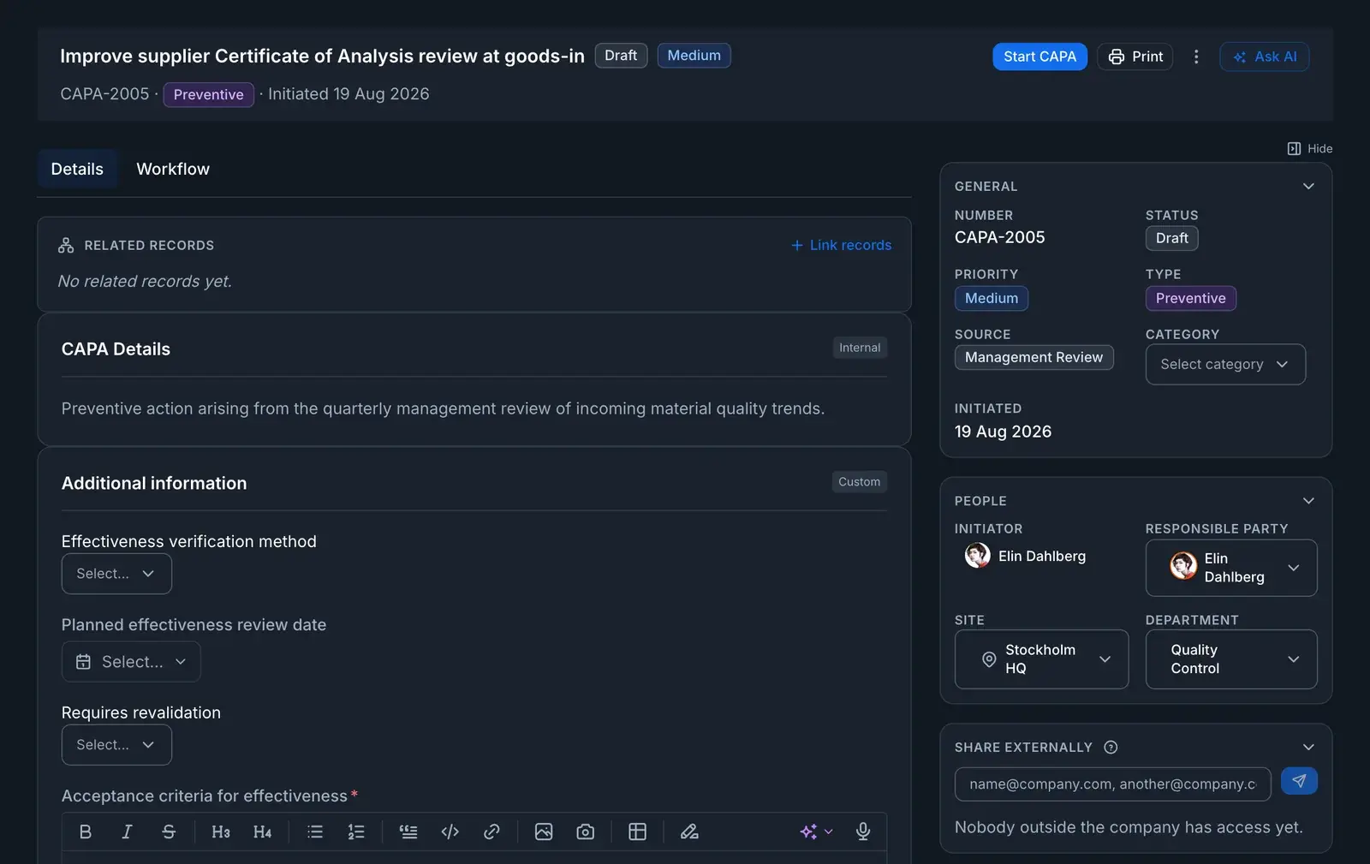Open the Site dropdown showing Stockholm HQ
The height and width of the screenshot is (864, 1370).
pyautogui.click(x=1041, y=659)
